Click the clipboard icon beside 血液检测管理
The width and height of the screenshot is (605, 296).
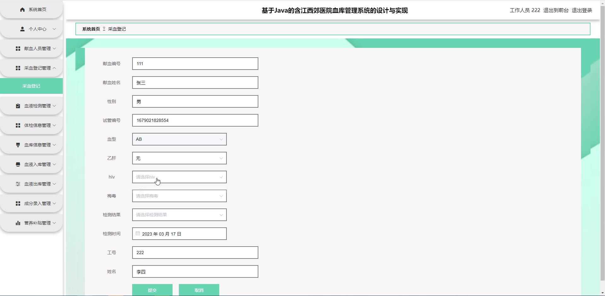pyautogui.click(x=18, y=106)
